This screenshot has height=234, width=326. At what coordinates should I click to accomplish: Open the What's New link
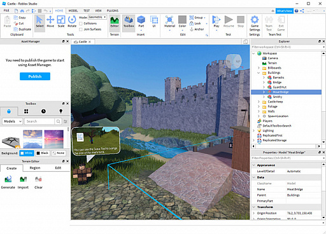coord(285,11)
